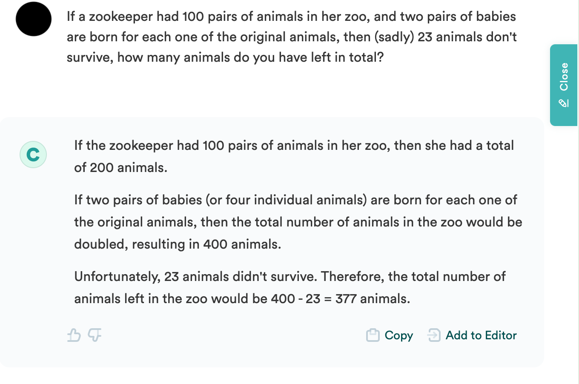The image size is (579, 384).
Task: Click the pencil icon on the teal side tab
Action: 564,103
